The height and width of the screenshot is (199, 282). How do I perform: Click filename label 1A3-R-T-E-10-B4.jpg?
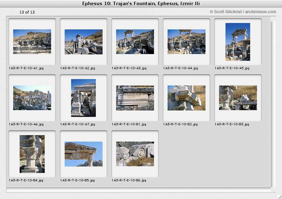click(x=26, y=180)
